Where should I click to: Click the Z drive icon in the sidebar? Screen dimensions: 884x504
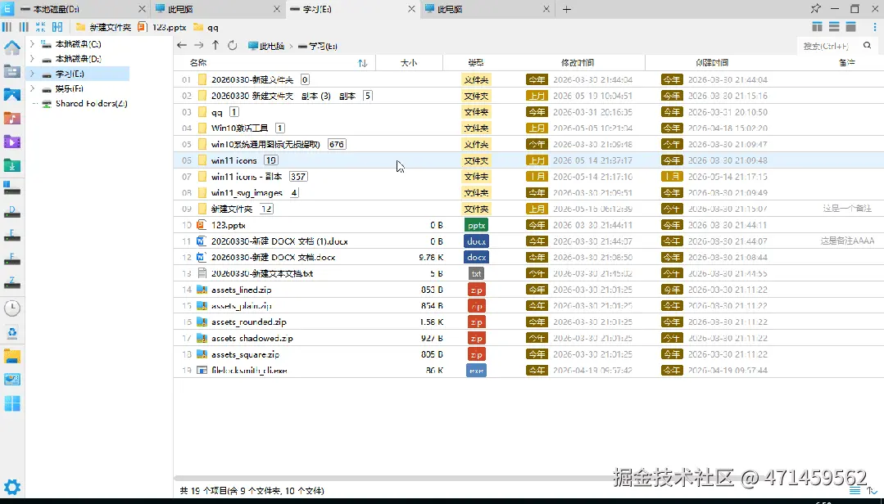(x=11, y=283)
